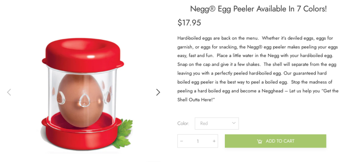Click the brown egg inside the peeler

pos(80,101)
